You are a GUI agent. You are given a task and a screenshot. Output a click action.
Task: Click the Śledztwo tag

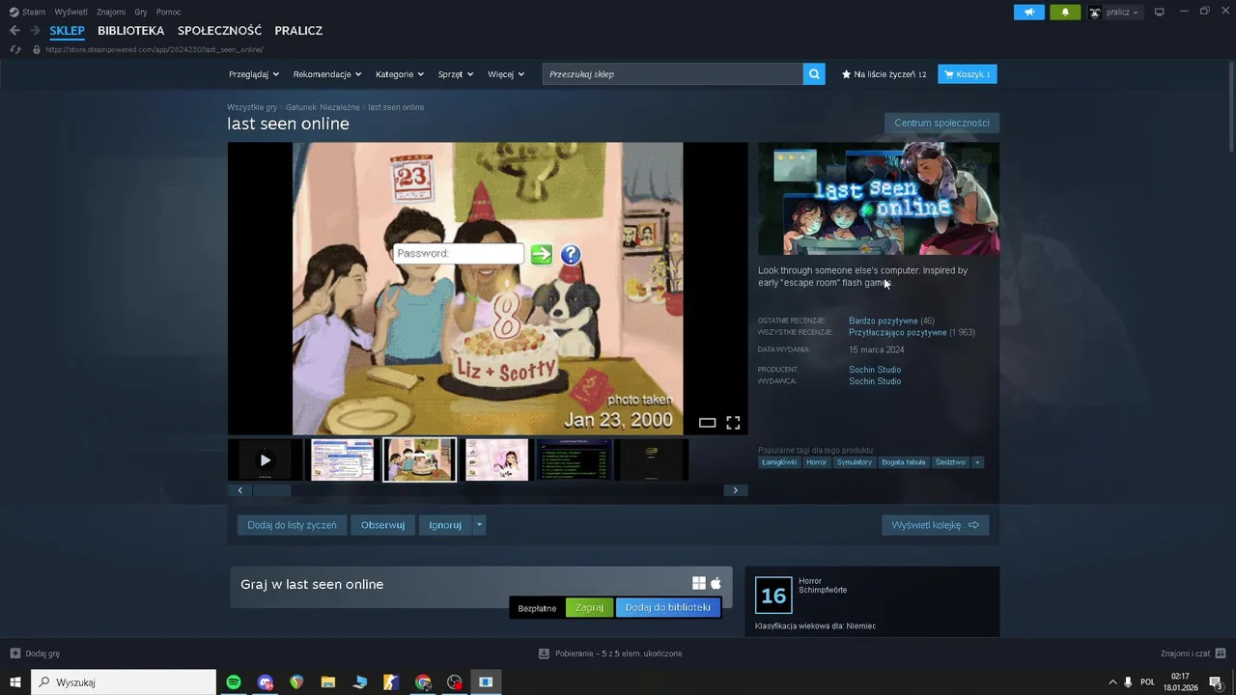pyautogui.click(x=950, y=462)
